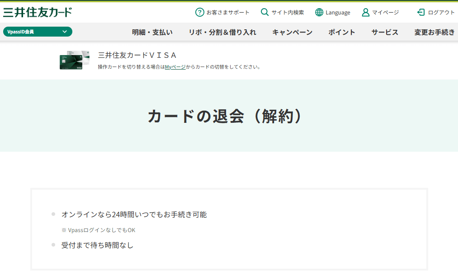
Task: Open the 明細・支払い menu
Action: 152,32
